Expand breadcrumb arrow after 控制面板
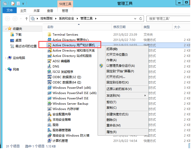Viewport: 193px width, 151px height. click(56, 18)
